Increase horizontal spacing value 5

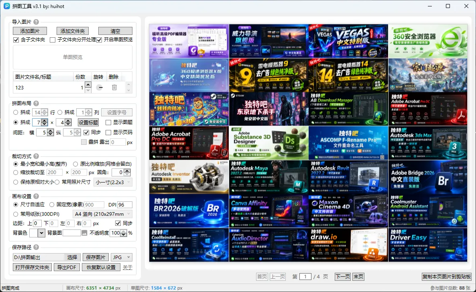coord(51,130)
